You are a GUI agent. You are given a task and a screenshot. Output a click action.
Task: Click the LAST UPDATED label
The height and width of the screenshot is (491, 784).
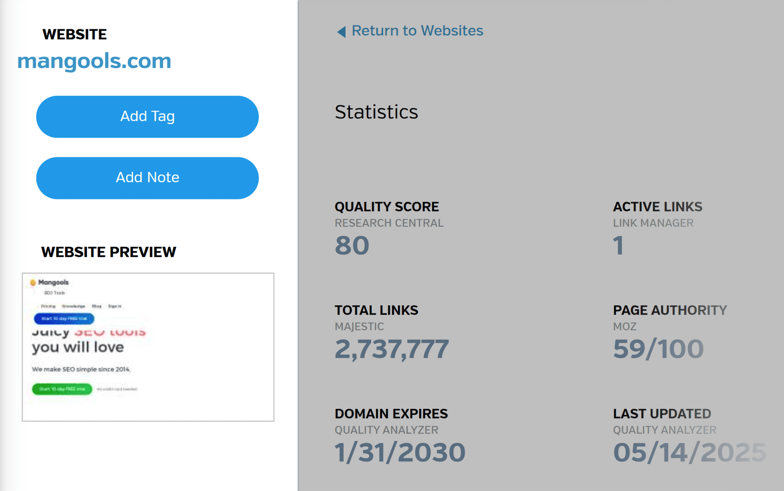662,414
